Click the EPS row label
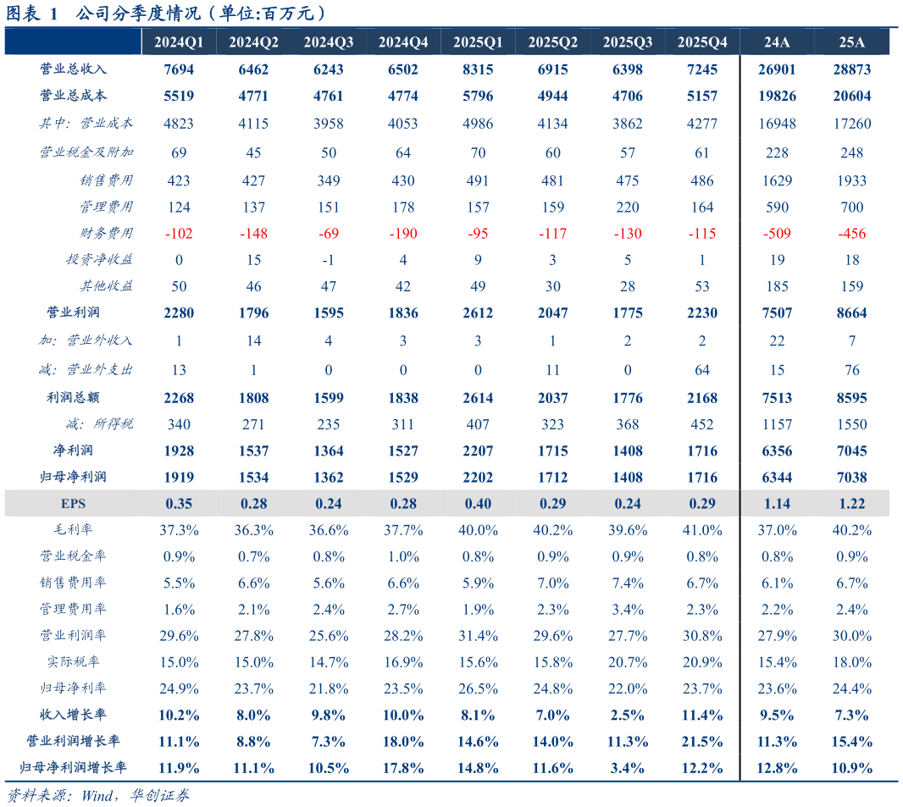Viewport: 903px width, 807px height. pos(73,504)
